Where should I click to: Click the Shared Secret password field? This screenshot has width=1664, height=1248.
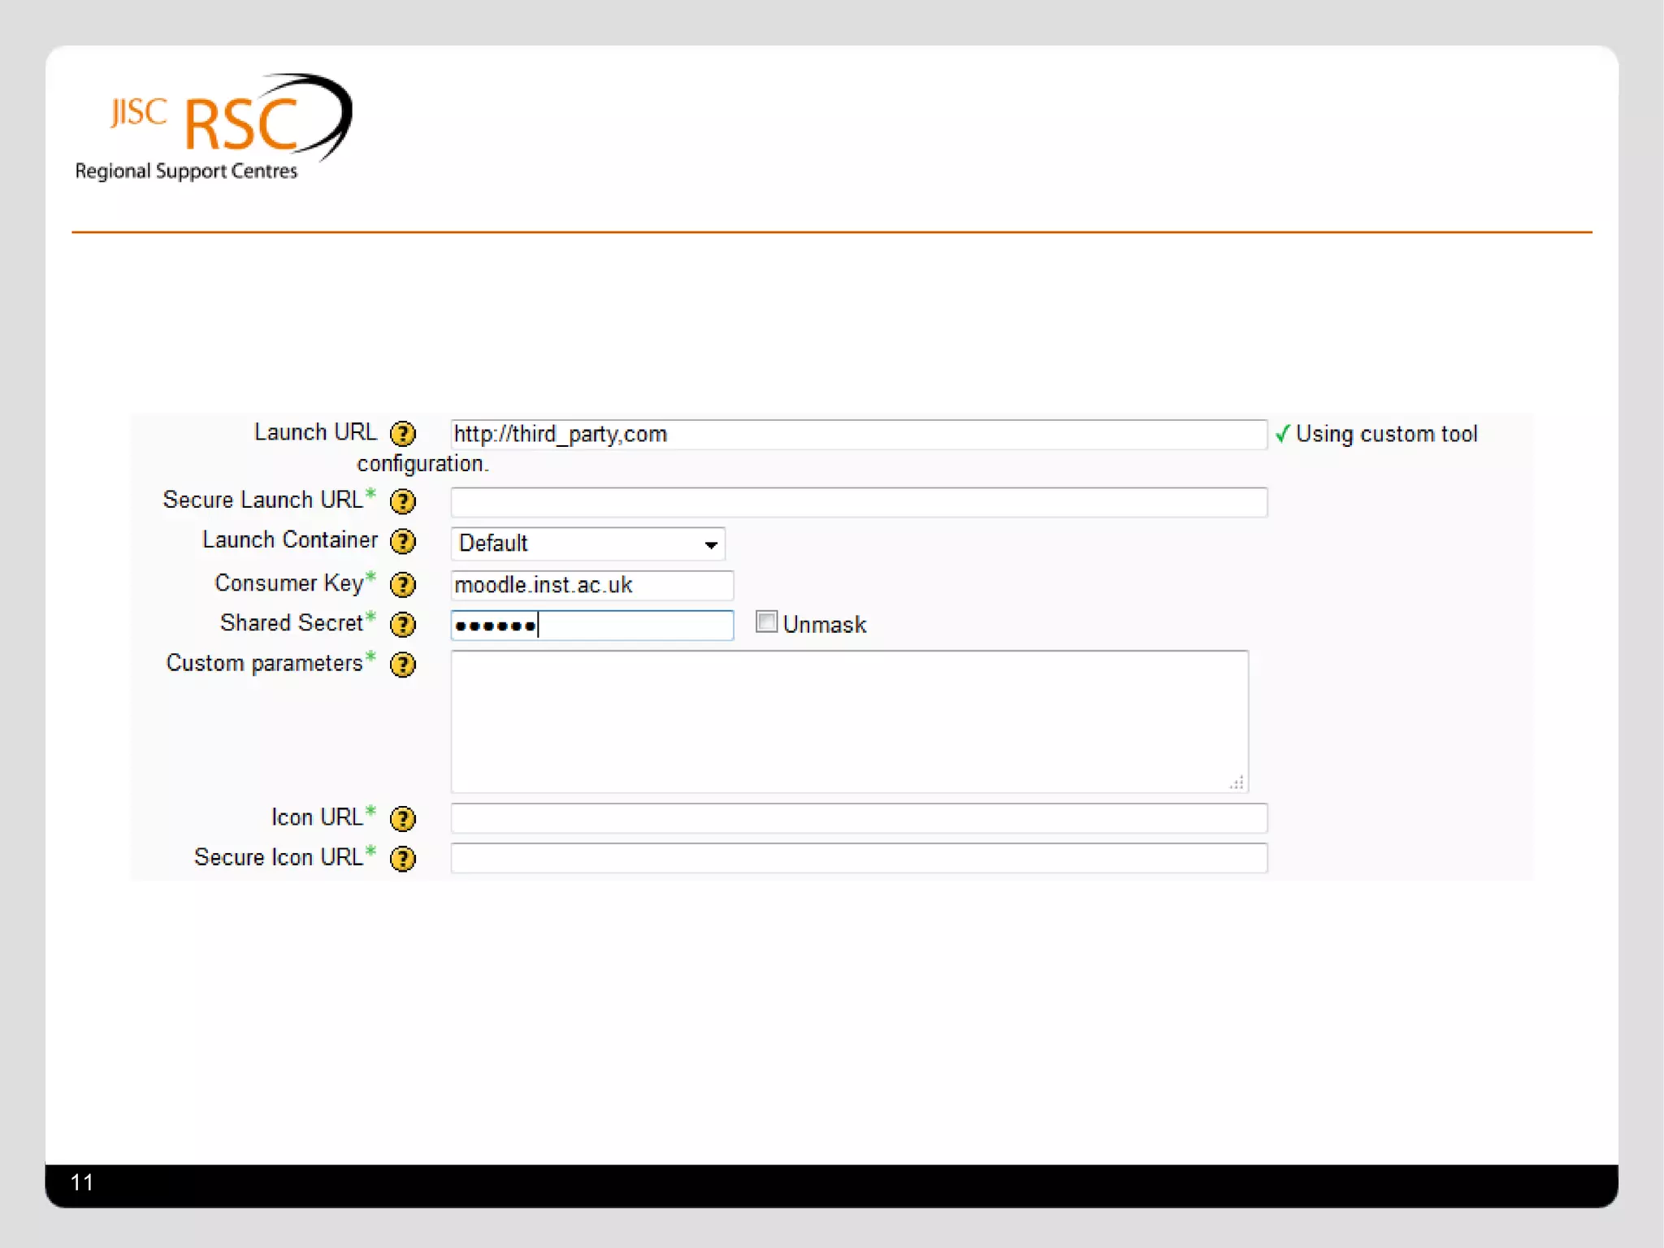(x=592, y=626)
